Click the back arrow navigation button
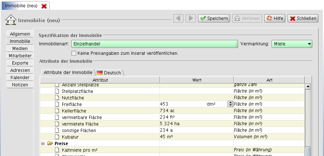This screenshot has width=324, height=156. pos(178,18)
